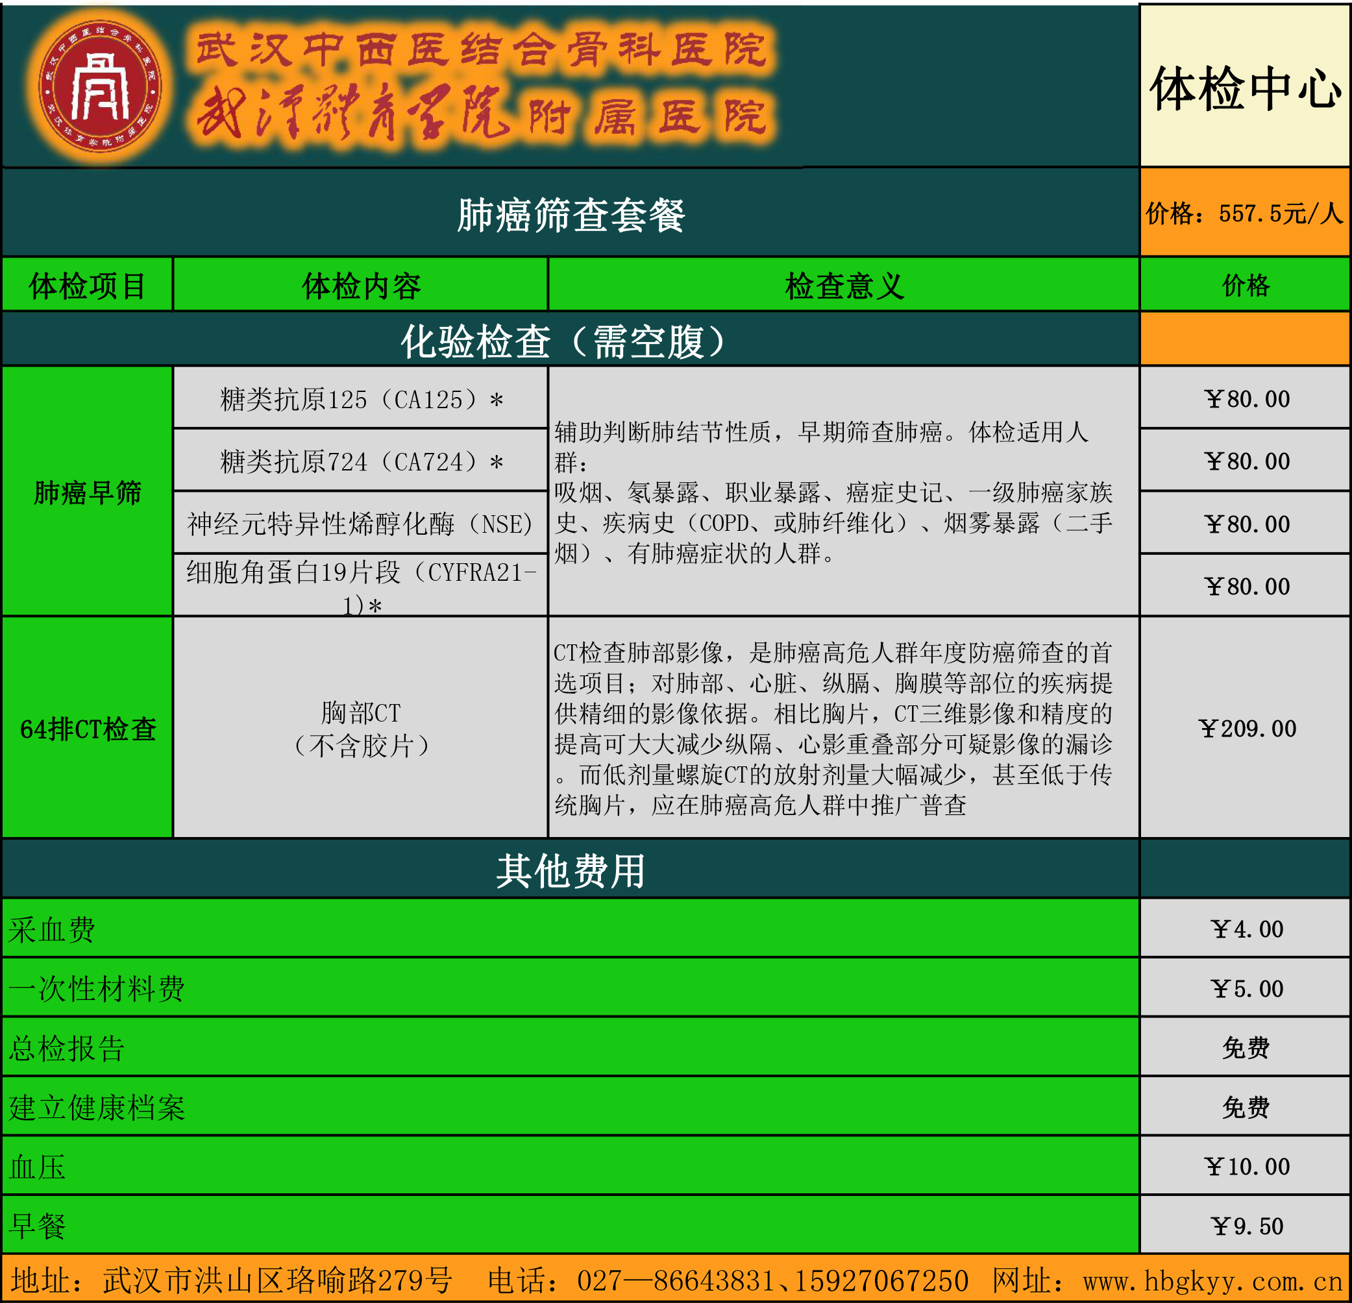Select the 体检中心 header cell
Viewport: 1352px width, 1303px height.
(1245, 88)
